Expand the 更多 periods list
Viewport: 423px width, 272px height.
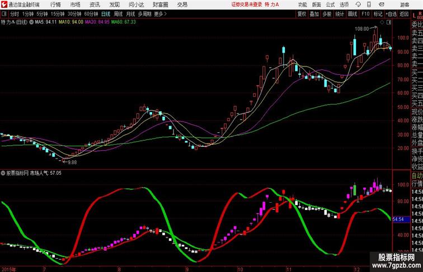[x=160, y=14]
